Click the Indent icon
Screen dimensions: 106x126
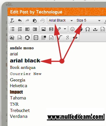click(35, 29)
